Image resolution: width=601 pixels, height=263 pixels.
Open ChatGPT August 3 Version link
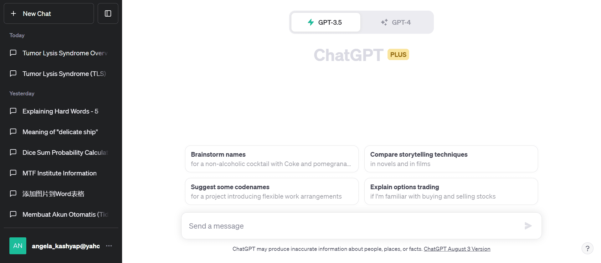click(x=457, y=249)
